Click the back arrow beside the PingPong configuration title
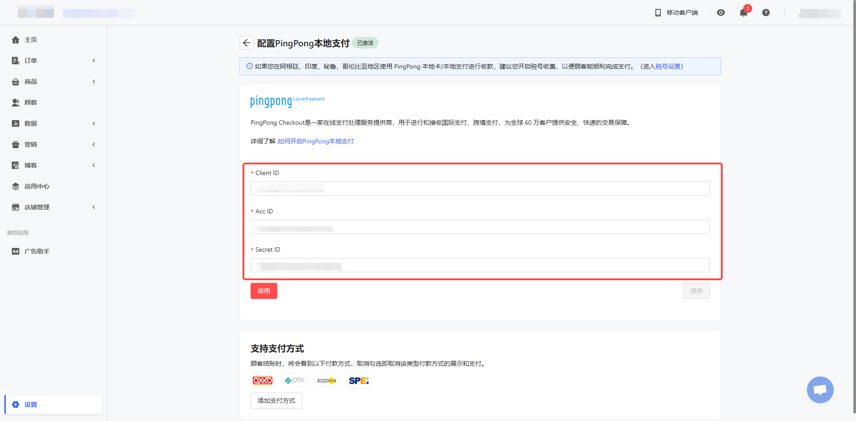 (247, 43)
